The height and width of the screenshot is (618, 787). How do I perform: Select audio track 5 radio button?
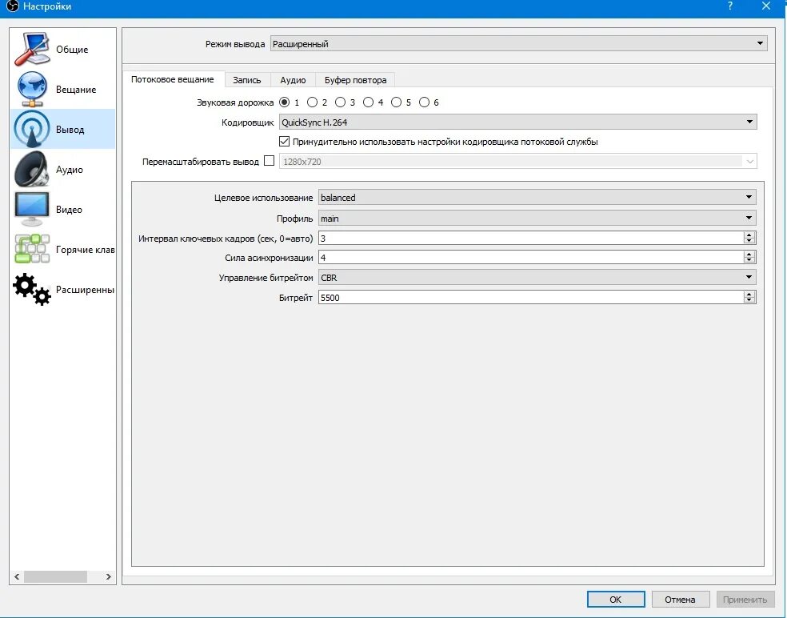pos(396,102)
